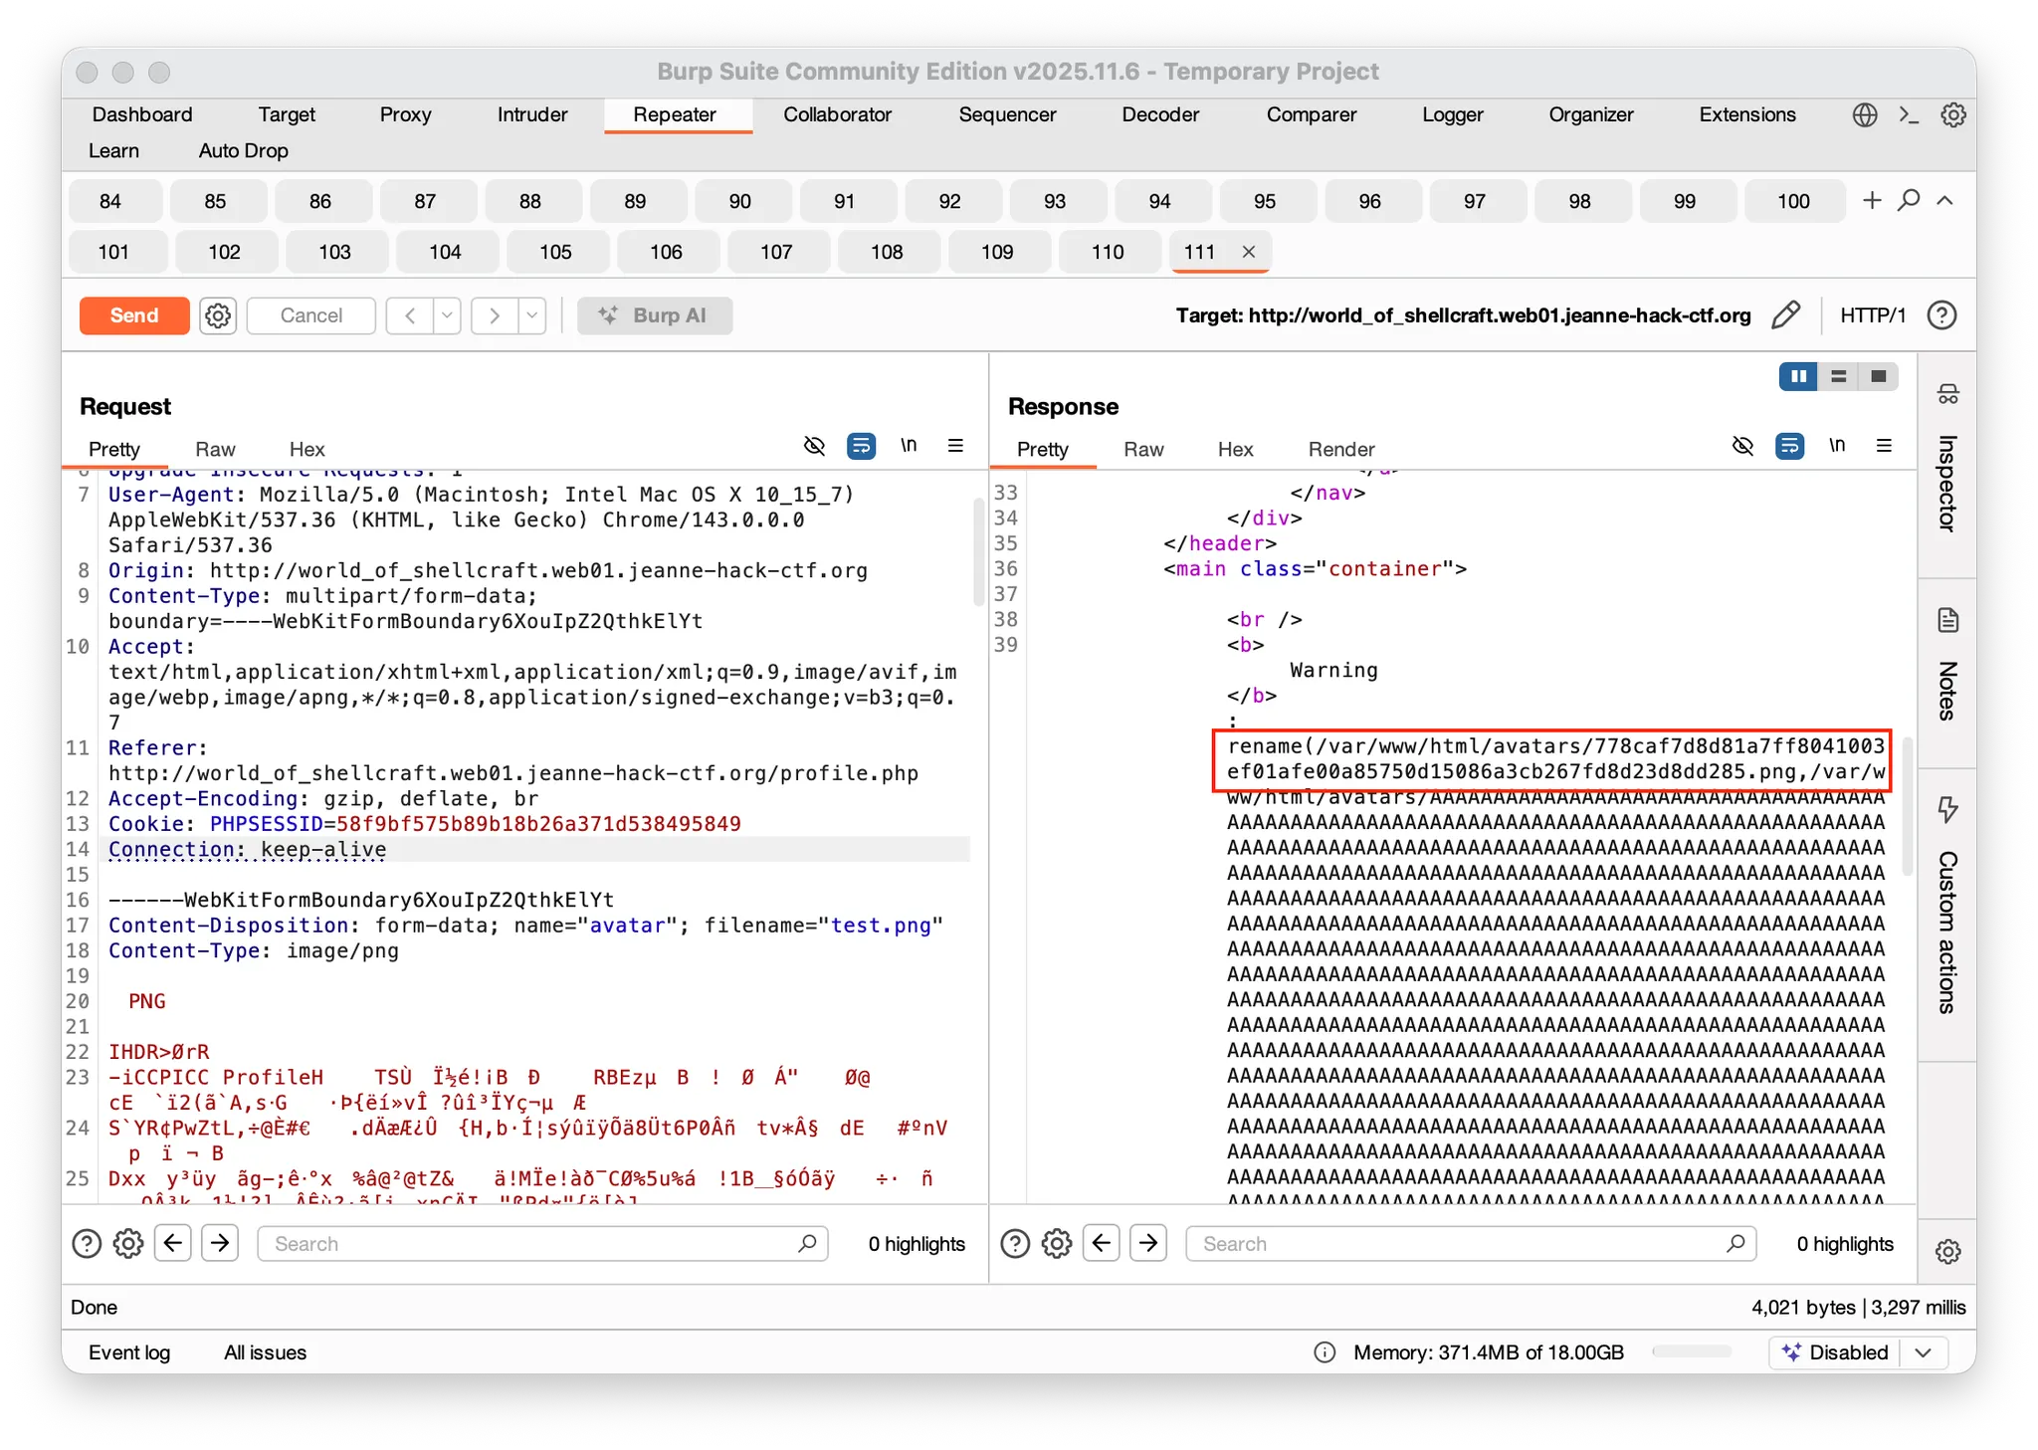This screenshot has width=2038, height=1450.
Task: Expand the previous history dropdown arrow
Action: (447, 315)
